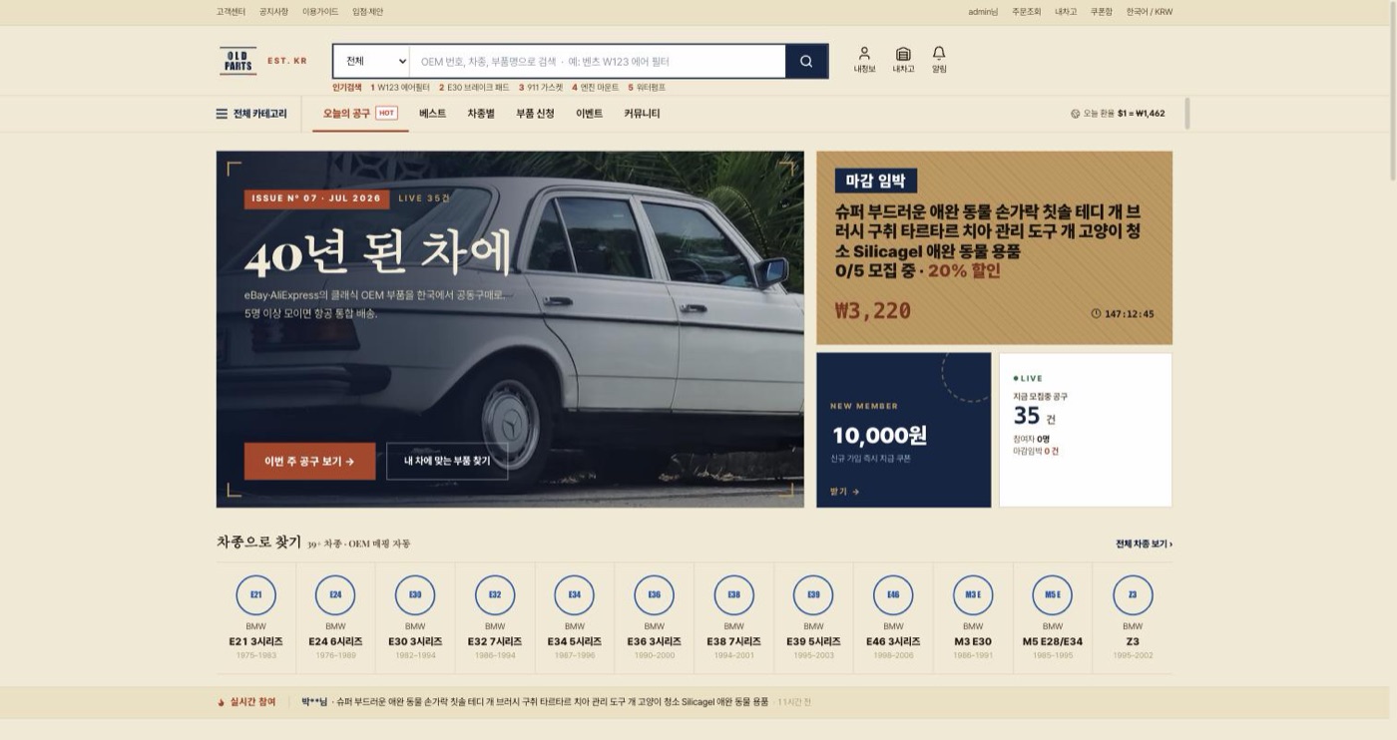Open 내정보 profile icon
Viewport: 1397px width, 740px height.
tap(864, 60)
